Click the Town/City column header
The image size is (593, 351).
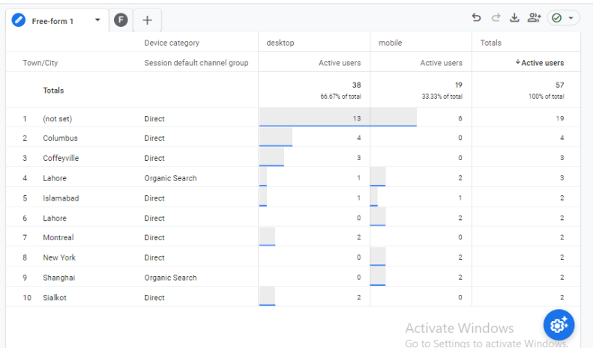click(x=40, y=63)
